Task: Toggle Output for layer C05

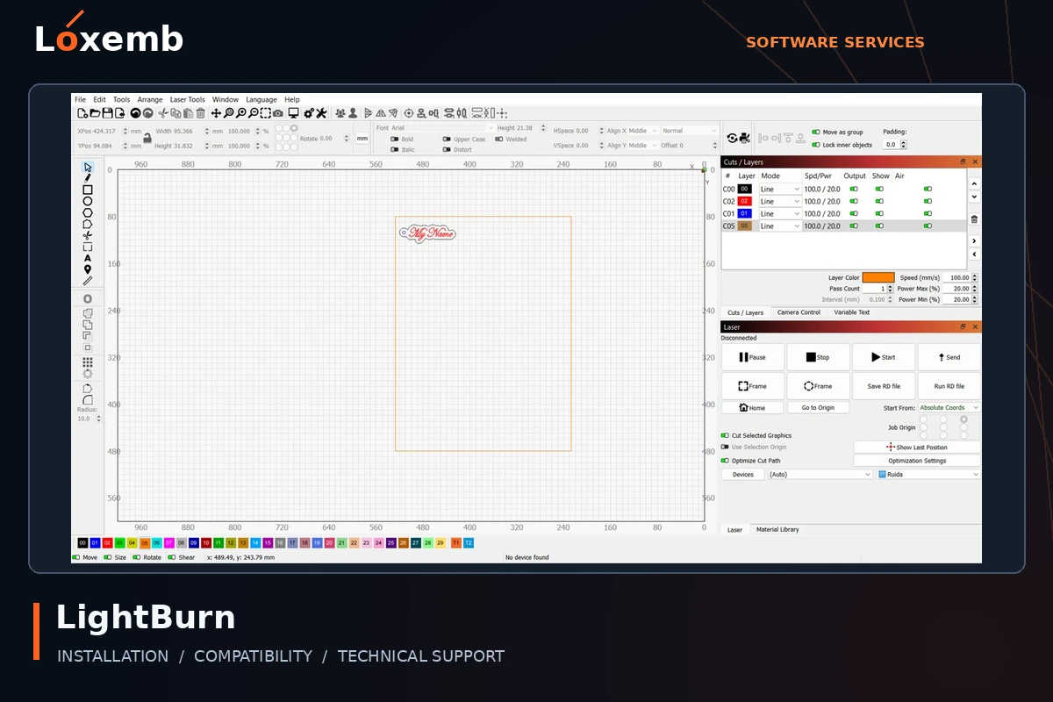Action: [854, 226]
